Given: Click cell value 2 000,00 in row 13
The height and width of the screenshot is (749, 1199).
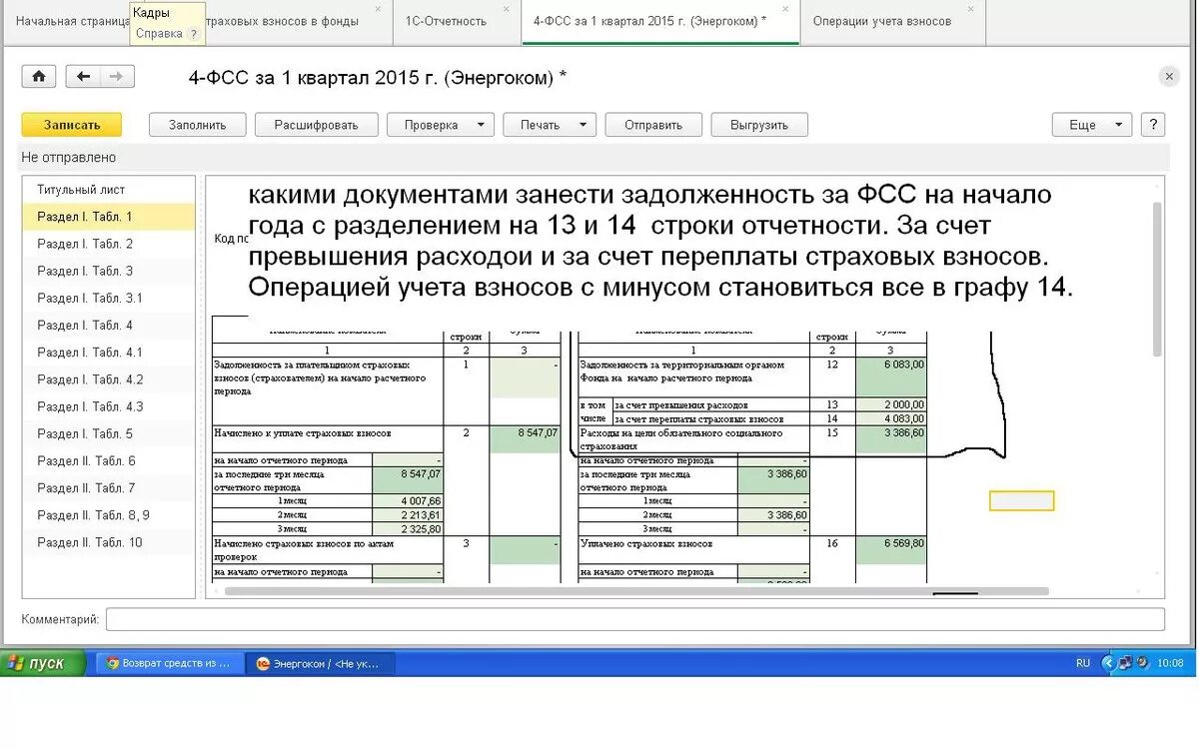Looking at the screenshot, I should pos(891,404).
